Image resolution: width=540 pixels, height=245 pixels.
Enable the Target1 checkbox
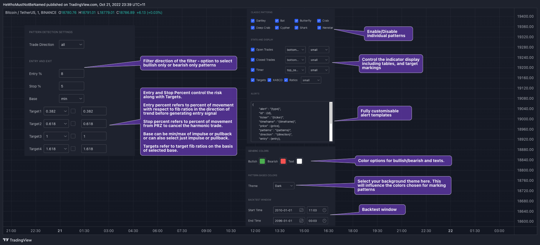pyautogui.click(x=73, y=111)
